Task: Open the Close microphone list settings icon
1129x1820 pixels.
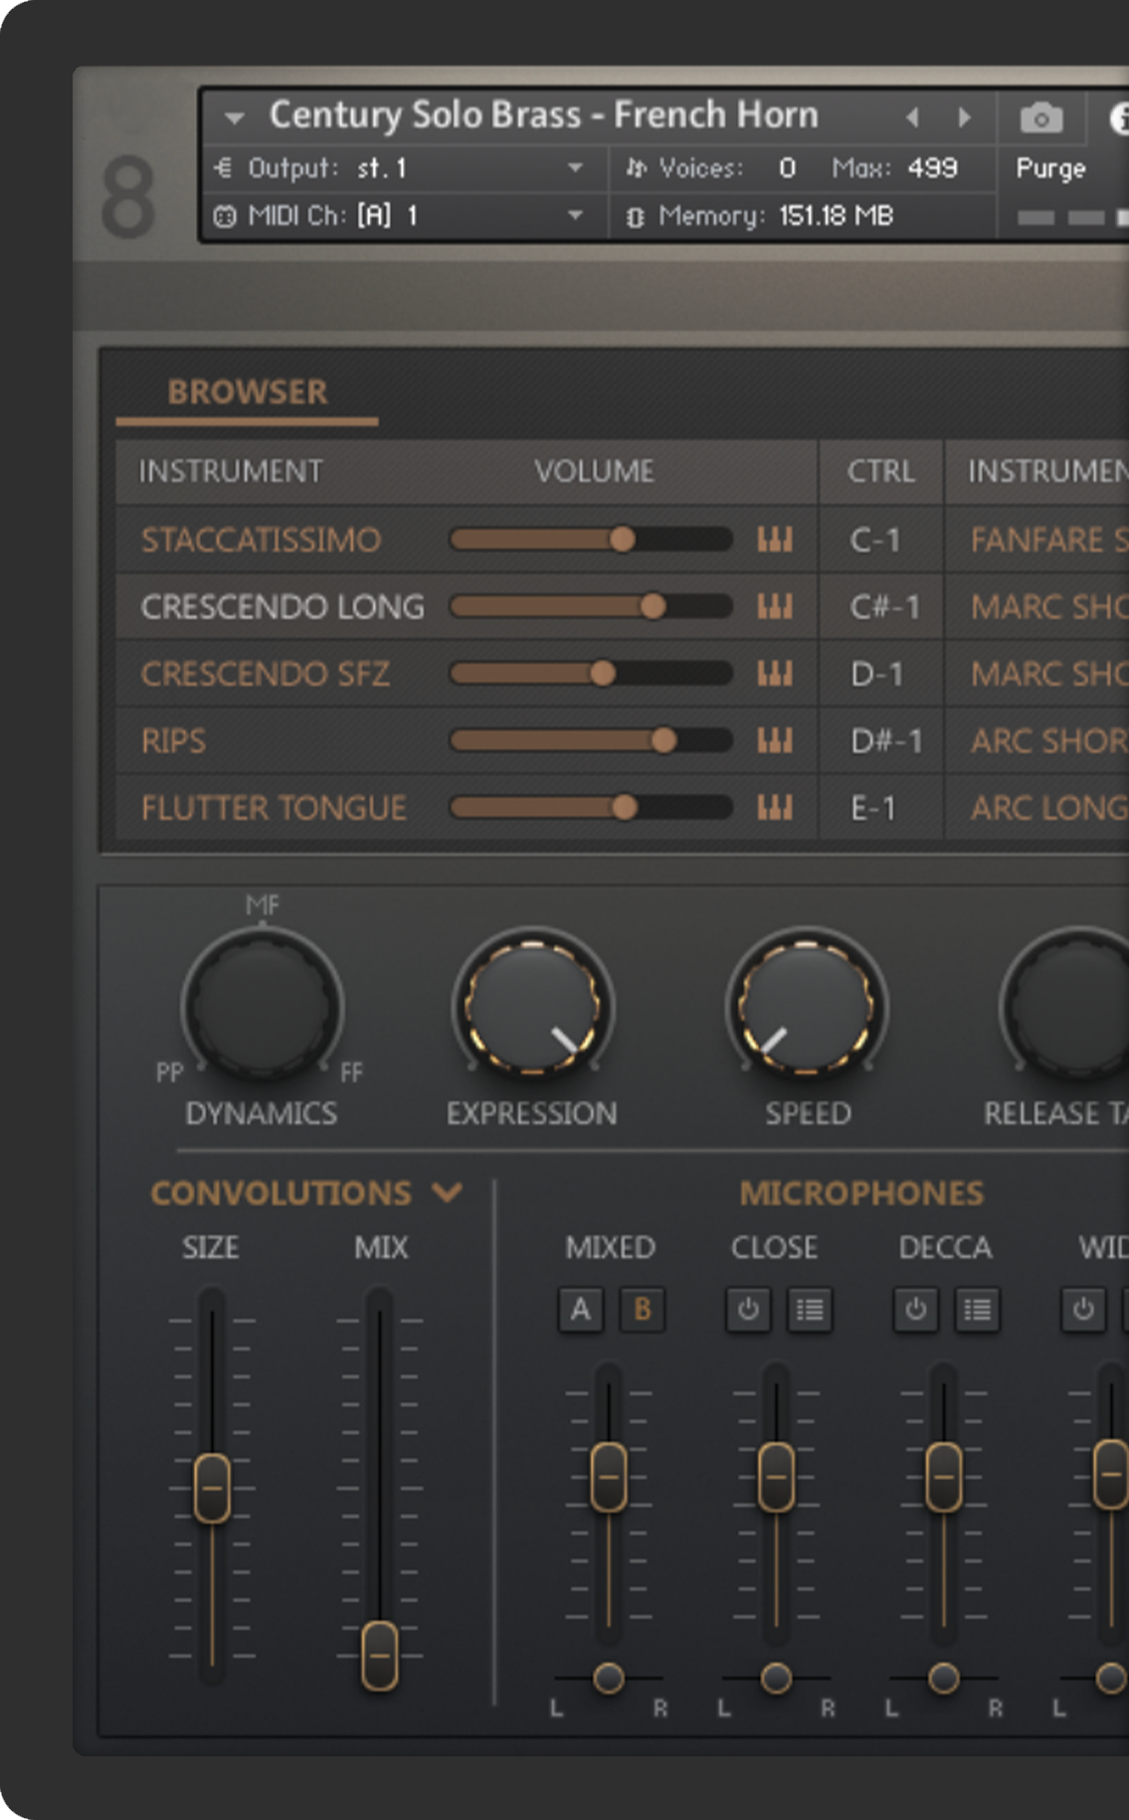Action: 810,1310
